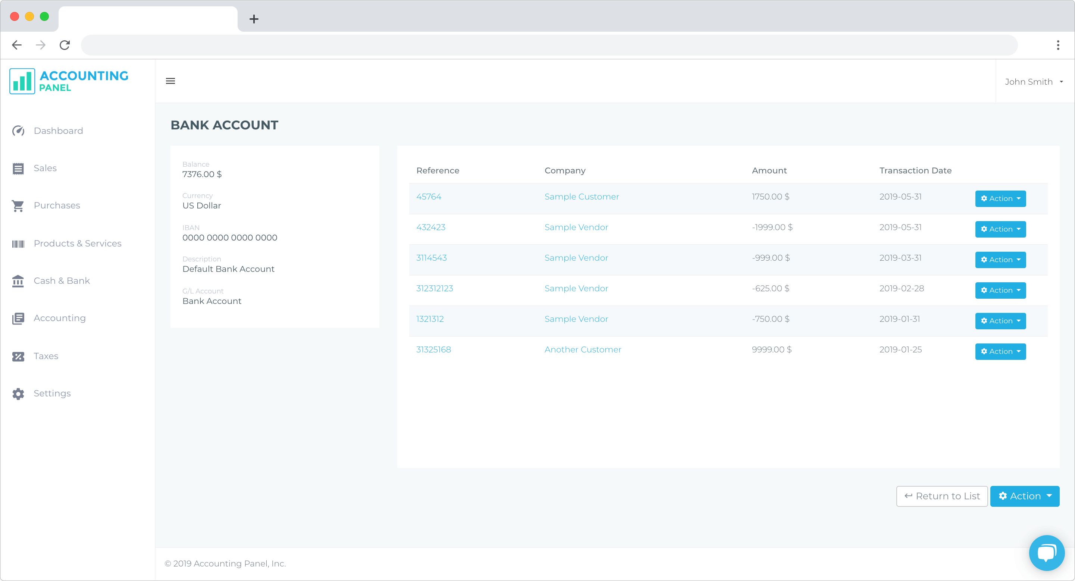Viewport: 1075px width, 581px height.
Task: Open Settings menu item
Action: pyautogui.click(x=52, y=394)
